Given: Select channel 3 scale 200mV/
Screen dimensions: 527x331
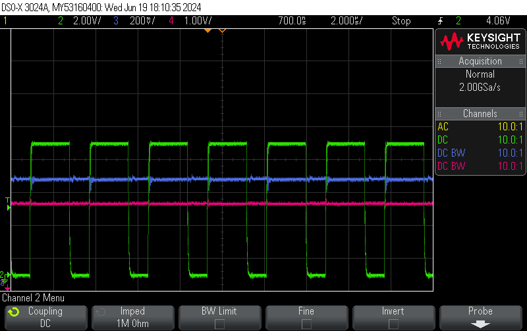Looking at the screenshot, I should (x=142, y=21).
